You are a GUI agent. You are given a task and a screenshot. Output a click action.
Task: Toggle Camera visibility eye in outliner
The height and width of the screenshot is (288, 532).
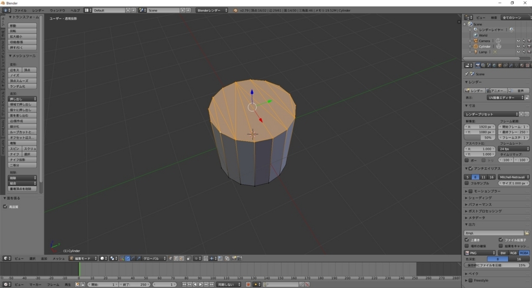[518, 41]
